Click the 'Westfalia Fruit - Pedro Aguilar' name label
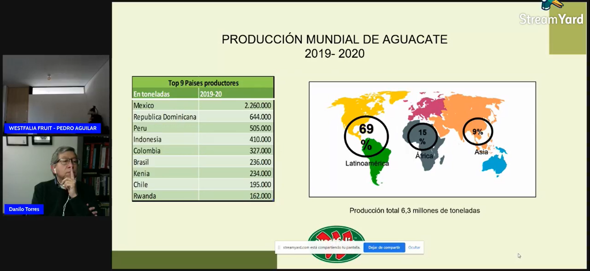590x271 pixels. [53, 128]
